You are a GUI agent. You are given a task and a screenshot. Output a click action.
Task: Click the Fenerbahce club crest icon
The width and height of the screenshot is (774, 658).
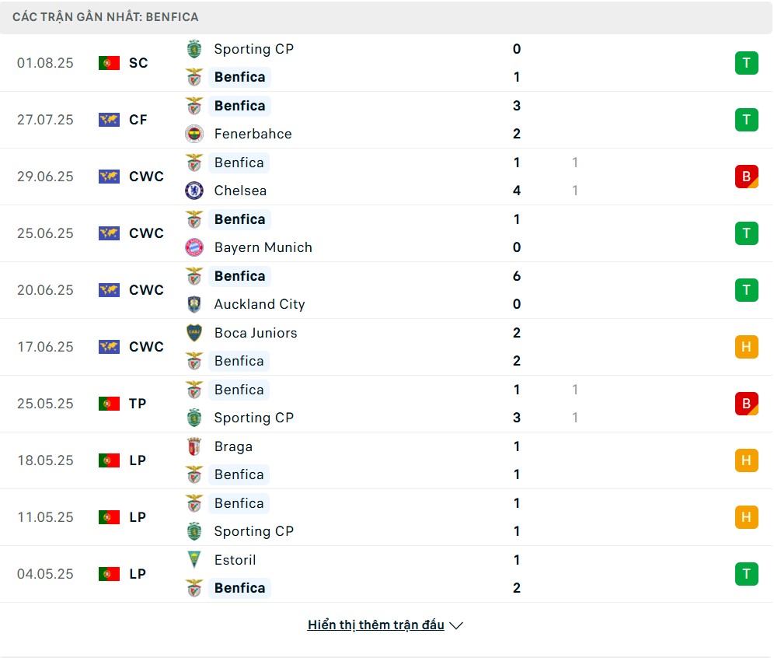click(x=194, y=134)
